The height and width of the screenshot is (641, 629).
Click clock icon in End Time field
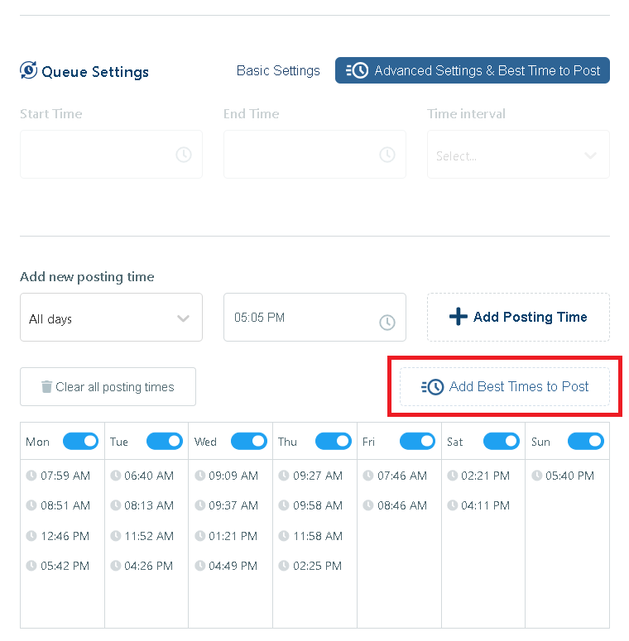click(387, 155)
